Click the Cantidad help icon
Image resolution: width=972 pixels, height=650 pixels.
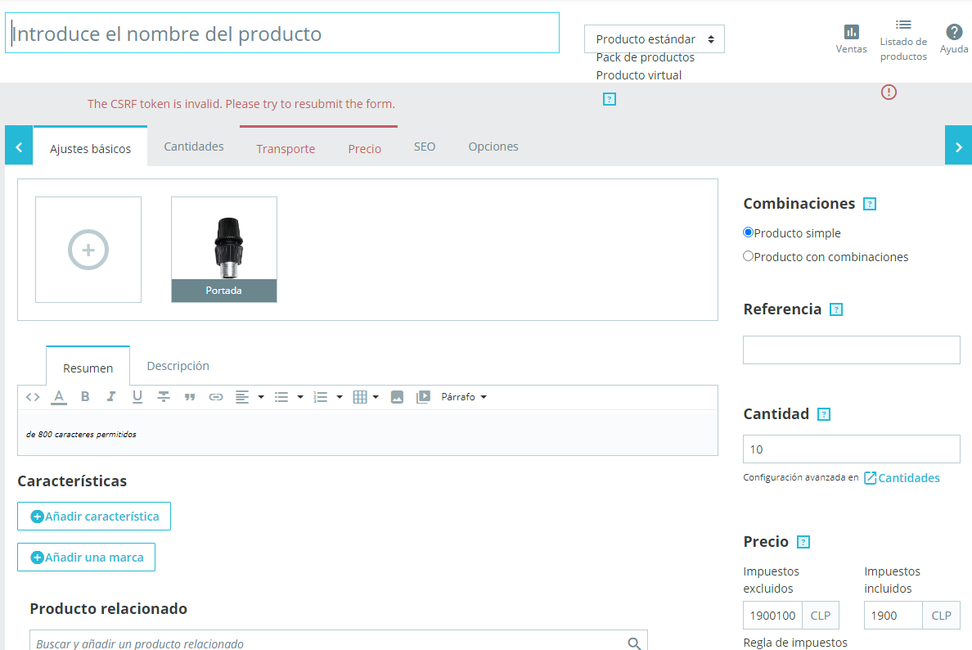[824, 414]
